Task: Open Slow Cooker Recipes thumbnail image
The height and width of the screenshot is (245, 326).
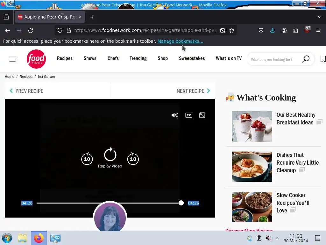Action: coord(252,207)
